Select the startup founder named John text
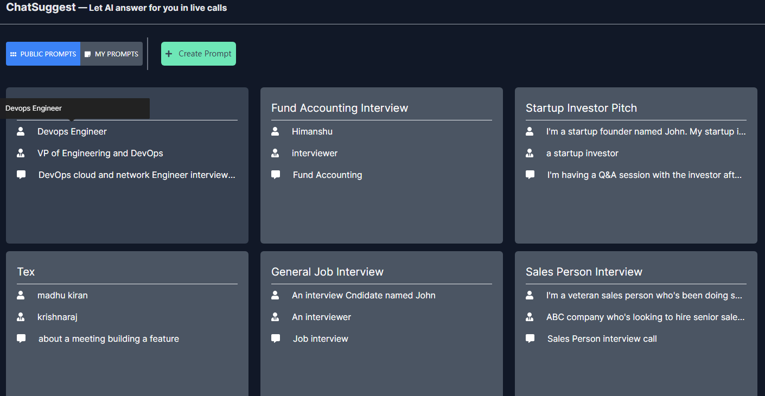This screenshot has width=765, height=396. (646, 131)
